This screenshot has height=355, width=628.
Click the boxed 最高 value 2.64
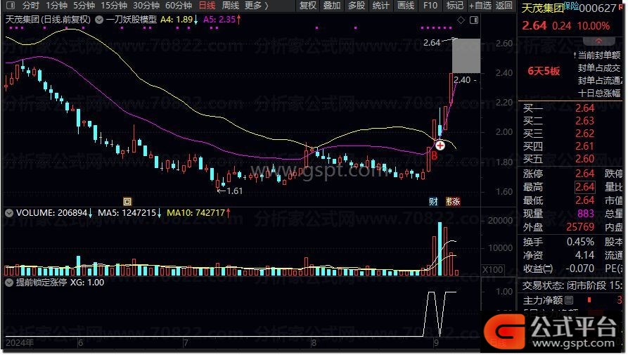pos(584,187)
